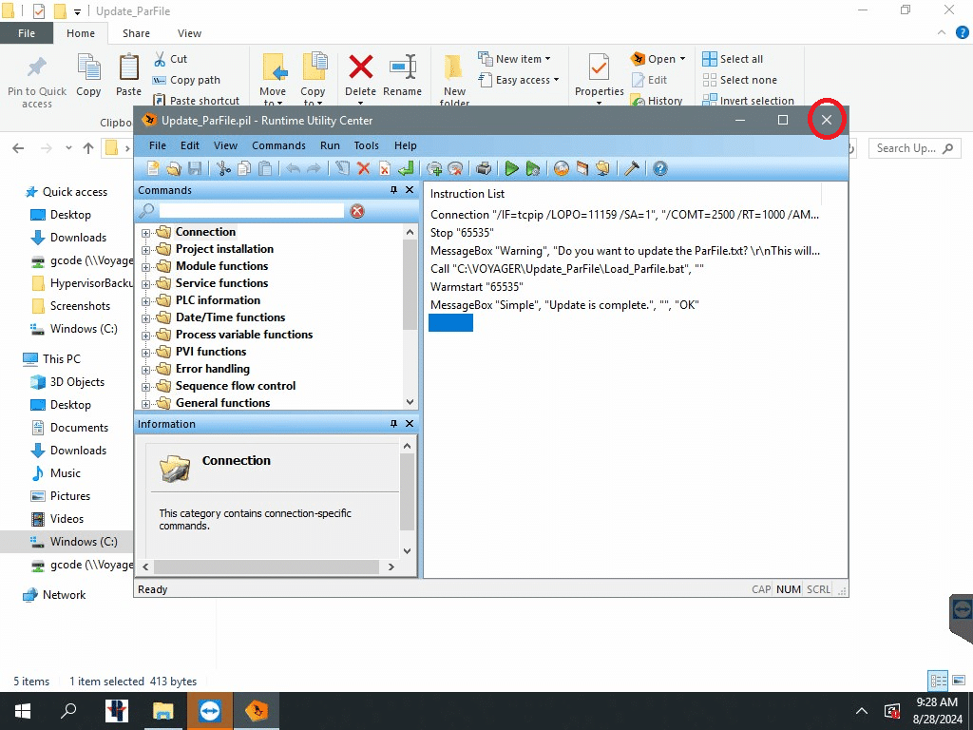The height and width of the screenshot is (730, 973).
Task: Click the green Run play icon
Action: (511, 168)
